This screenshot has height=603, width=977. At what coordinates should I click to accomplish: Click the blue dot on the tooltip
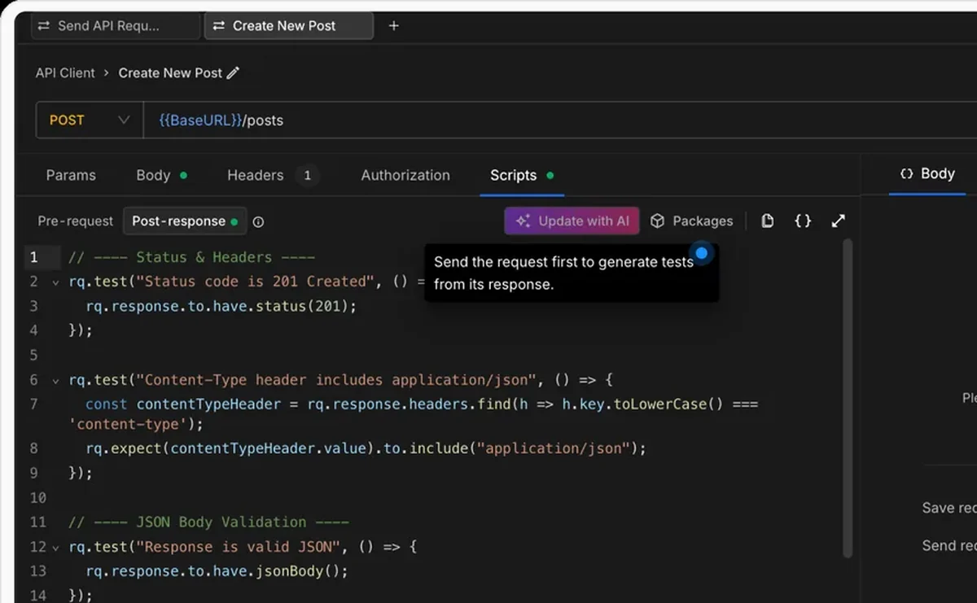[x=701, y=253]
